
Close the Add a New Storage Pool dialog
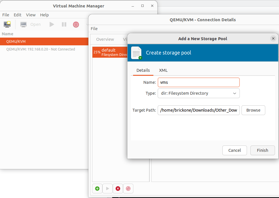click(273, 38)
